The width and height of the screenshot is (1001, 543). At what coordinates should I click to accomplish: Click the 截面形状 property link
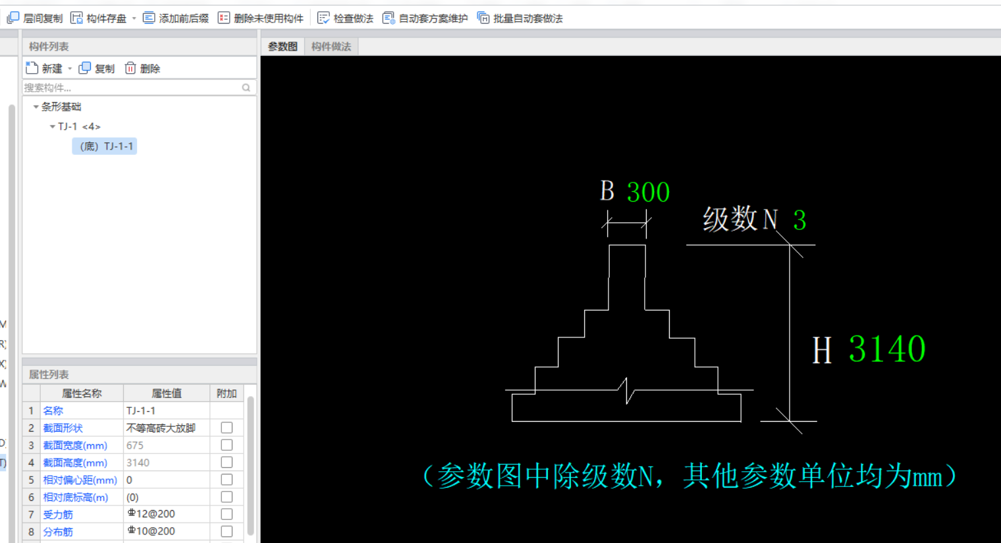pyautogui.click(x=63, y=428)
